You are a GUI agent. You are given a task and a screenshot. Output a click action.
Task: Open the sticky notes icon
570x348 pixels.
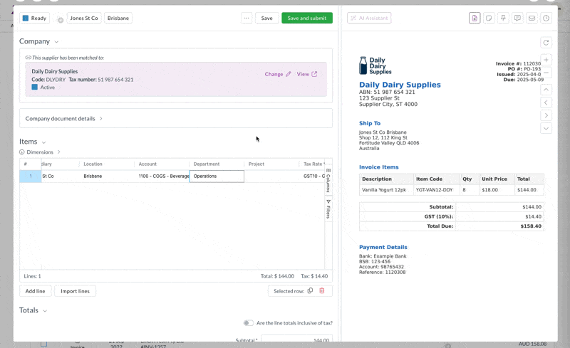[x=489, y=18]
